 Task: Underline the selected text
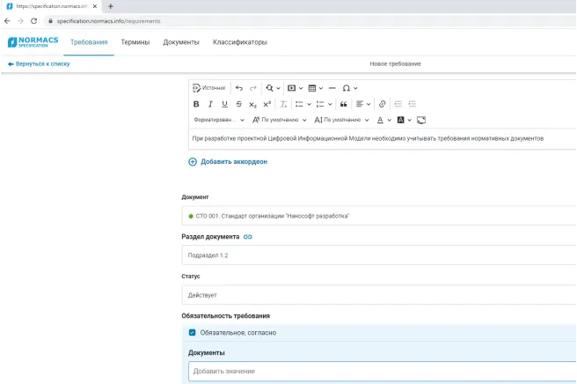tap(224, 104)
